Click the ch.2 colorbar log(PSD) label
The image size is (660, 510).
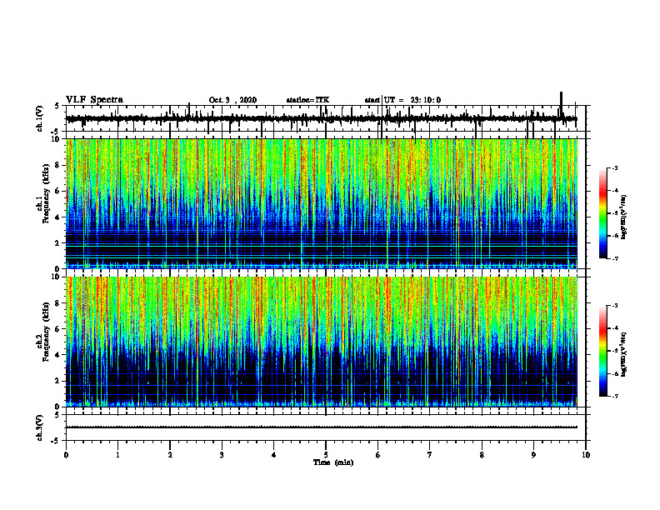coord(624,354)
